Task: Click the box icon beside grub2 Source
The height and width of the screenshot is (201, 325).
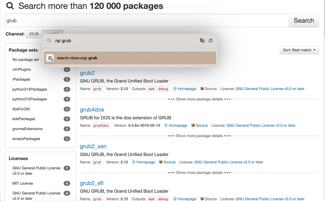Action: click(x=202, y=89)
